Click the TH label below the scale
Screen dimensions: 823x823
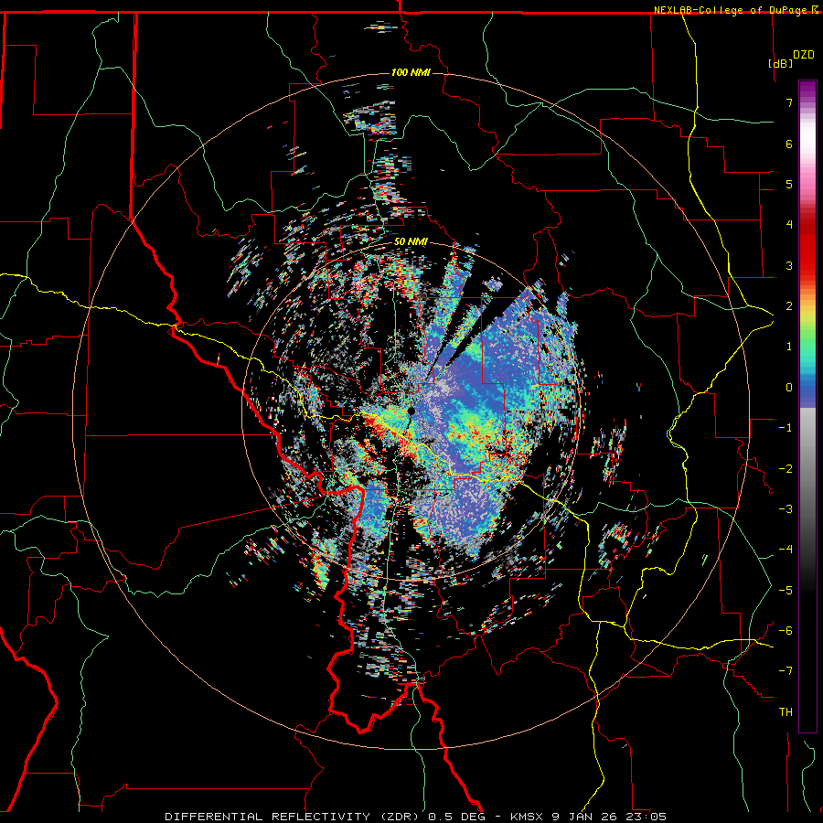point(786,712)
